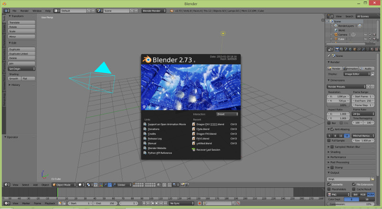
Task: Toggle the 3D manipulator widget icon
Action: [101, 185]
